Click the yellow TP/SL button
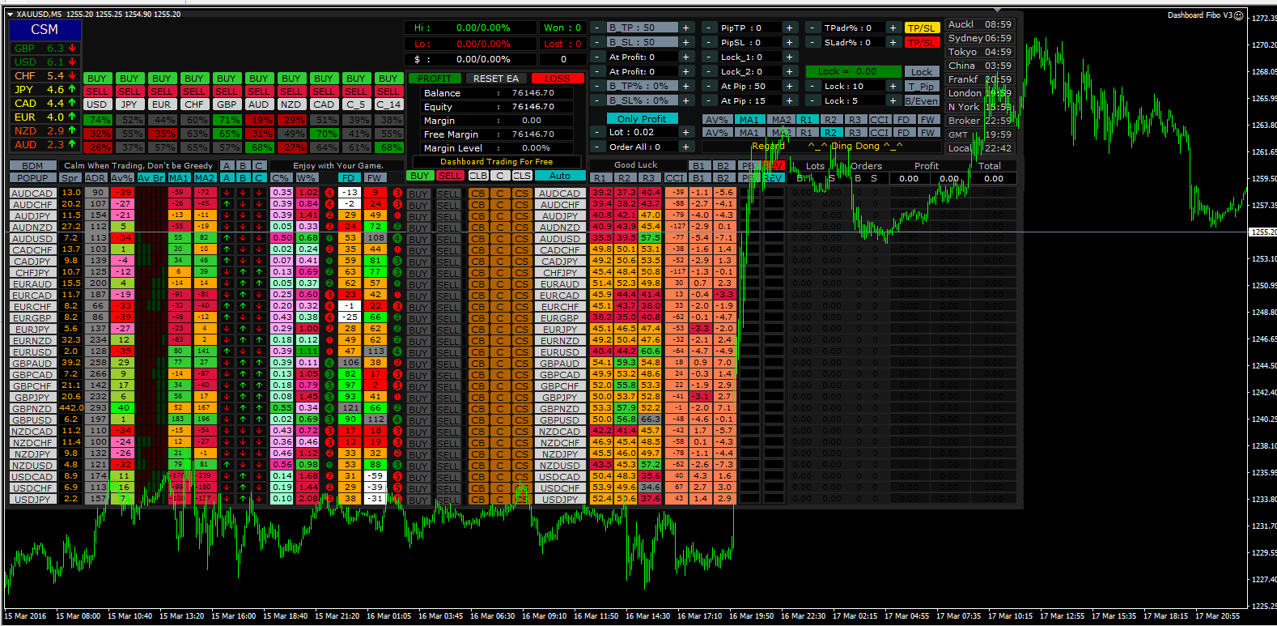 coord(922,28)
